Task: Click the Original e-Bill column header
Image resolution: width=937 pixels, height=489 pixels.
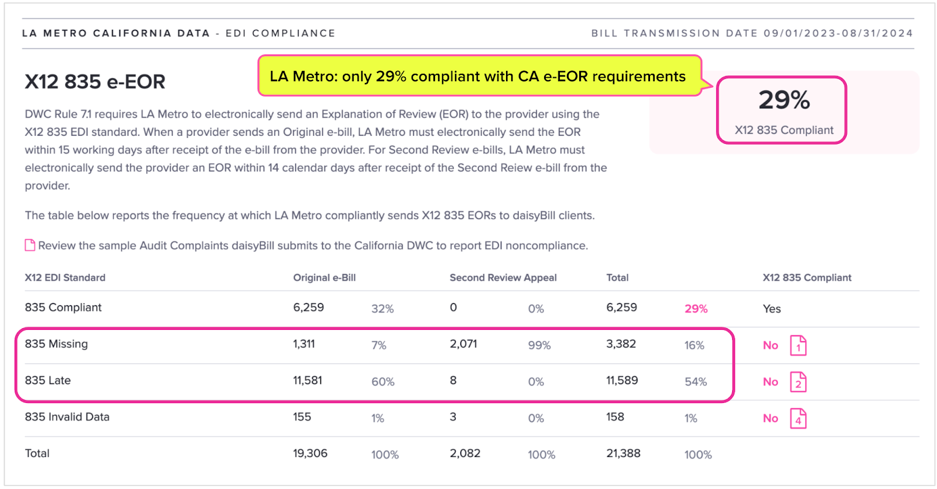Action: coord(324,278)
